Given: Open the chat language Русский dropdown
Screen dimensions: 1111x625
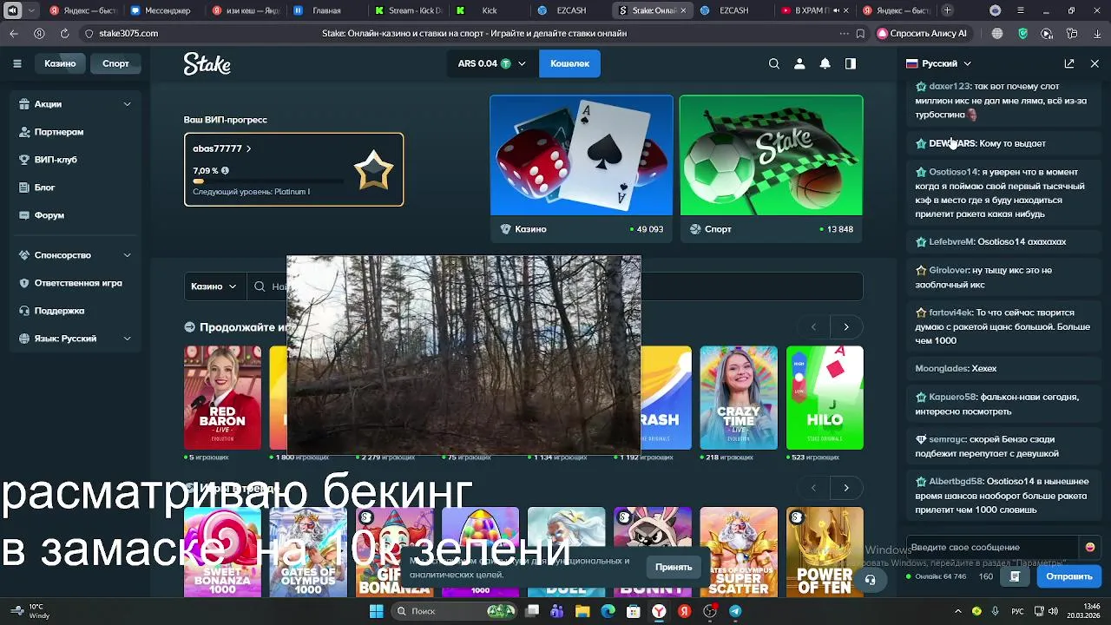Looking at the screenshot, I should coord(939,63).
